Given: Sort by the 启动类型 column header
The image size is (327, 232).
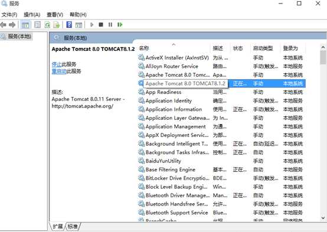Looking at the screenshot, I should point(266,48).
